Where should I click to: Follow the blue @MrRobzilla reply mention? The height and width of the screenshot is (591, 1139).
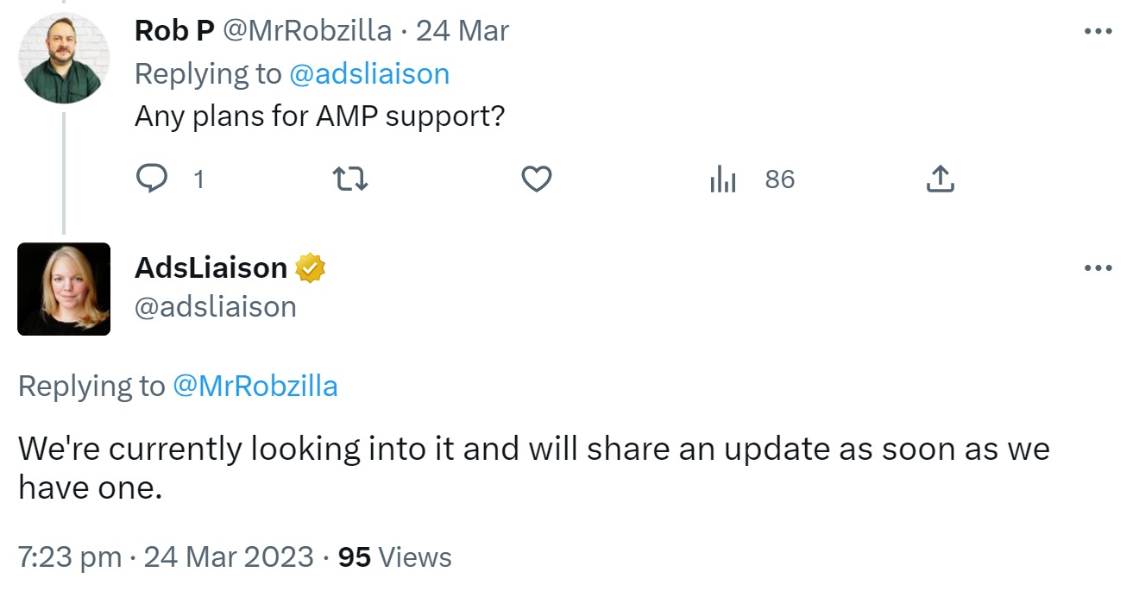[x=255, y=386]
